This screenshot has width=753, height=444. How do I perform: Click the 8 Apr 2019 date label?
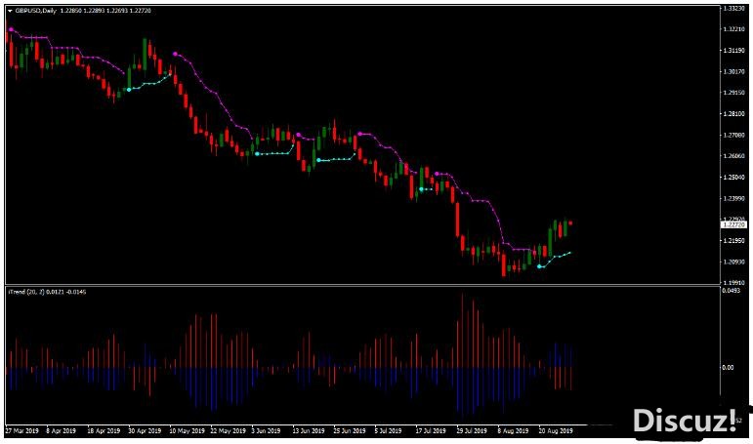coord(62,431)
